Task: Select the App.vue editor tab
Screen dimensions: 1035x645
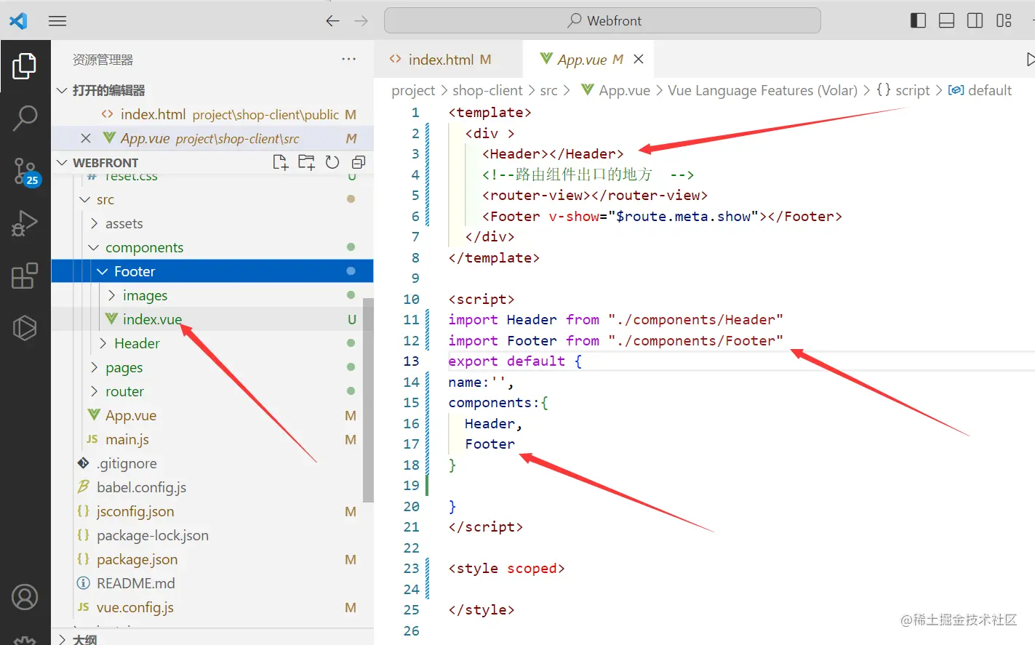Action: pos(588,59)
